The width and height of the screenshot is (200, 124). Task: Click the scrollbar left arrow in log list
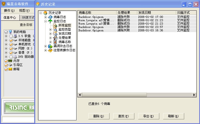(80, 95)
